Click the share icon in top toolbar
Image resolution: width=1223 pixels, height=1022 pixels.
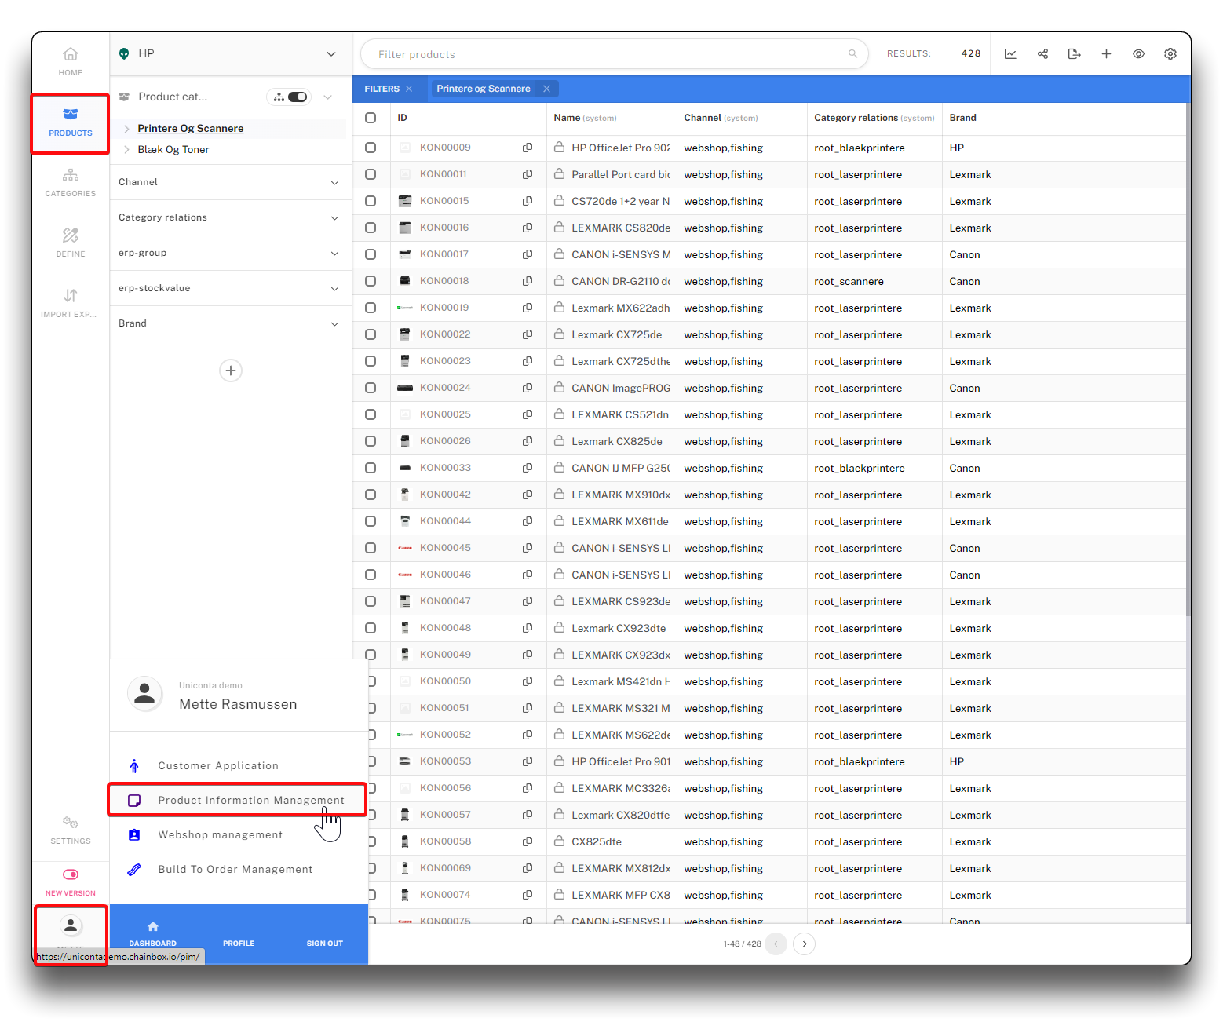[1042, 54]
